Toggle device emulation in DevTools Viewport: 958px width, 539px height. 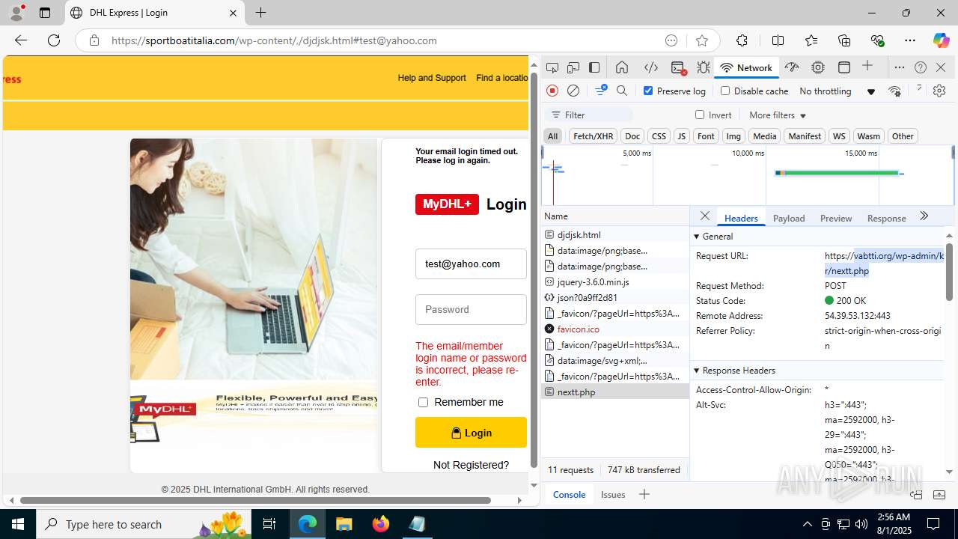click(573, 67)
